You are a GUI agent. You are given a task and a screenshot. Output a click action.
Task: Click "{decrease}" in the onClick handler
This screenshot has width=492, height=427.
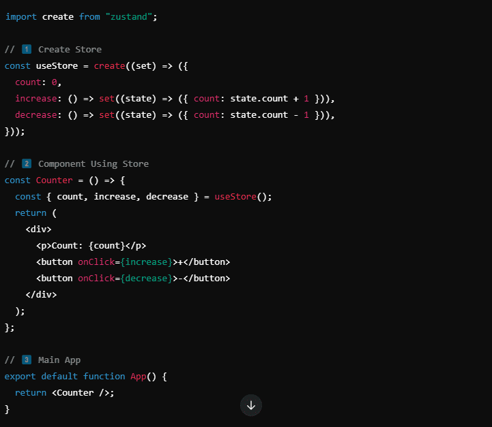[147, 279]
